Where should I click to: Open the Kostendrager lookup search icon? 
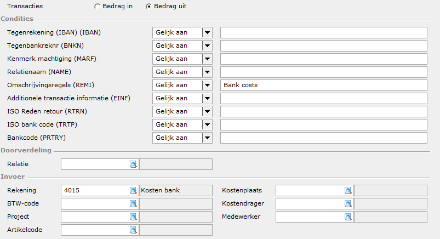tap(348, 204)
